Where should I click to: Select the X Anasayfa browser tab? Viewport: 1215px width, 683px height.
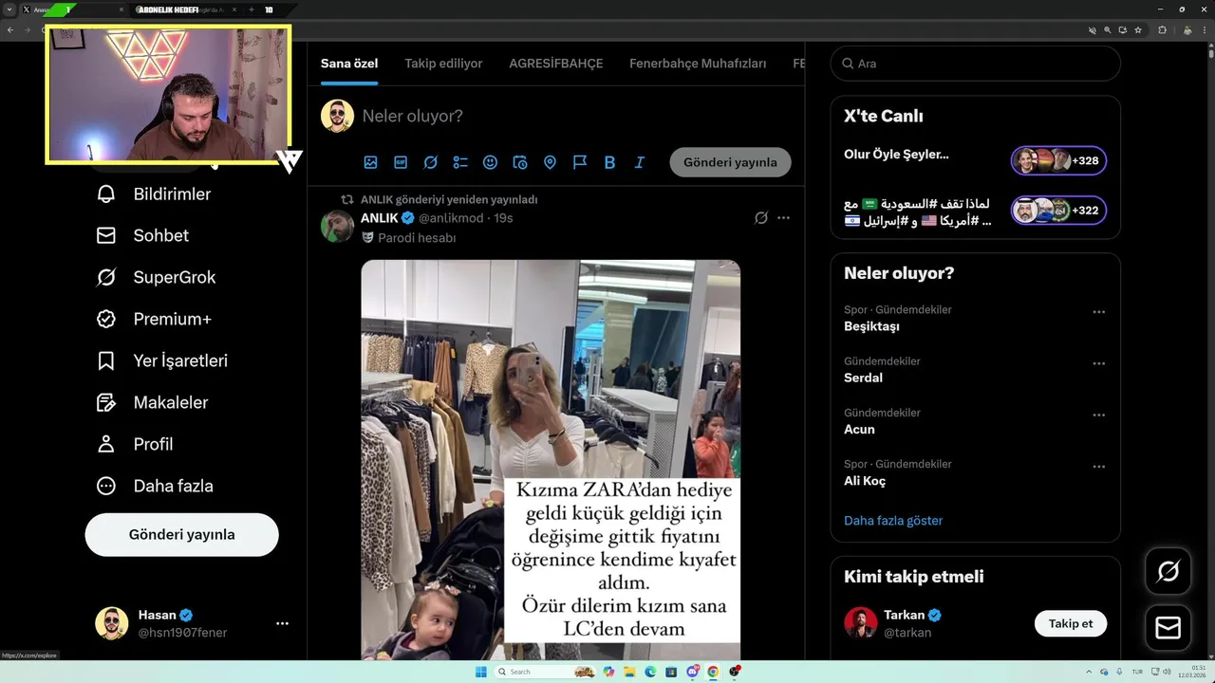(74, 9)
